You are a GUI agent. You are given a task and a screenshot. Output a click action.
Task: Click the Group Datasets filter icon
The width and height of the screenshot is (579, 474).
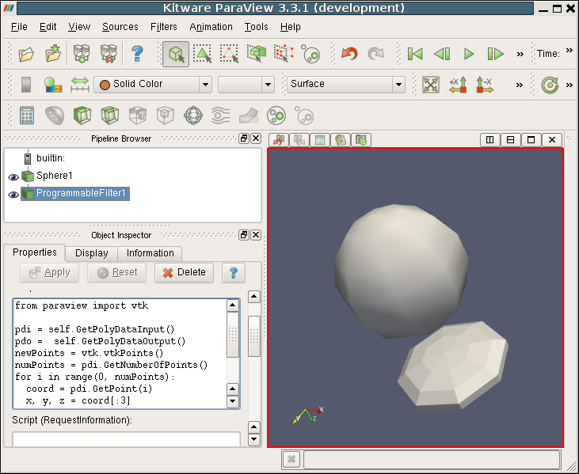(x=276, y=116)
